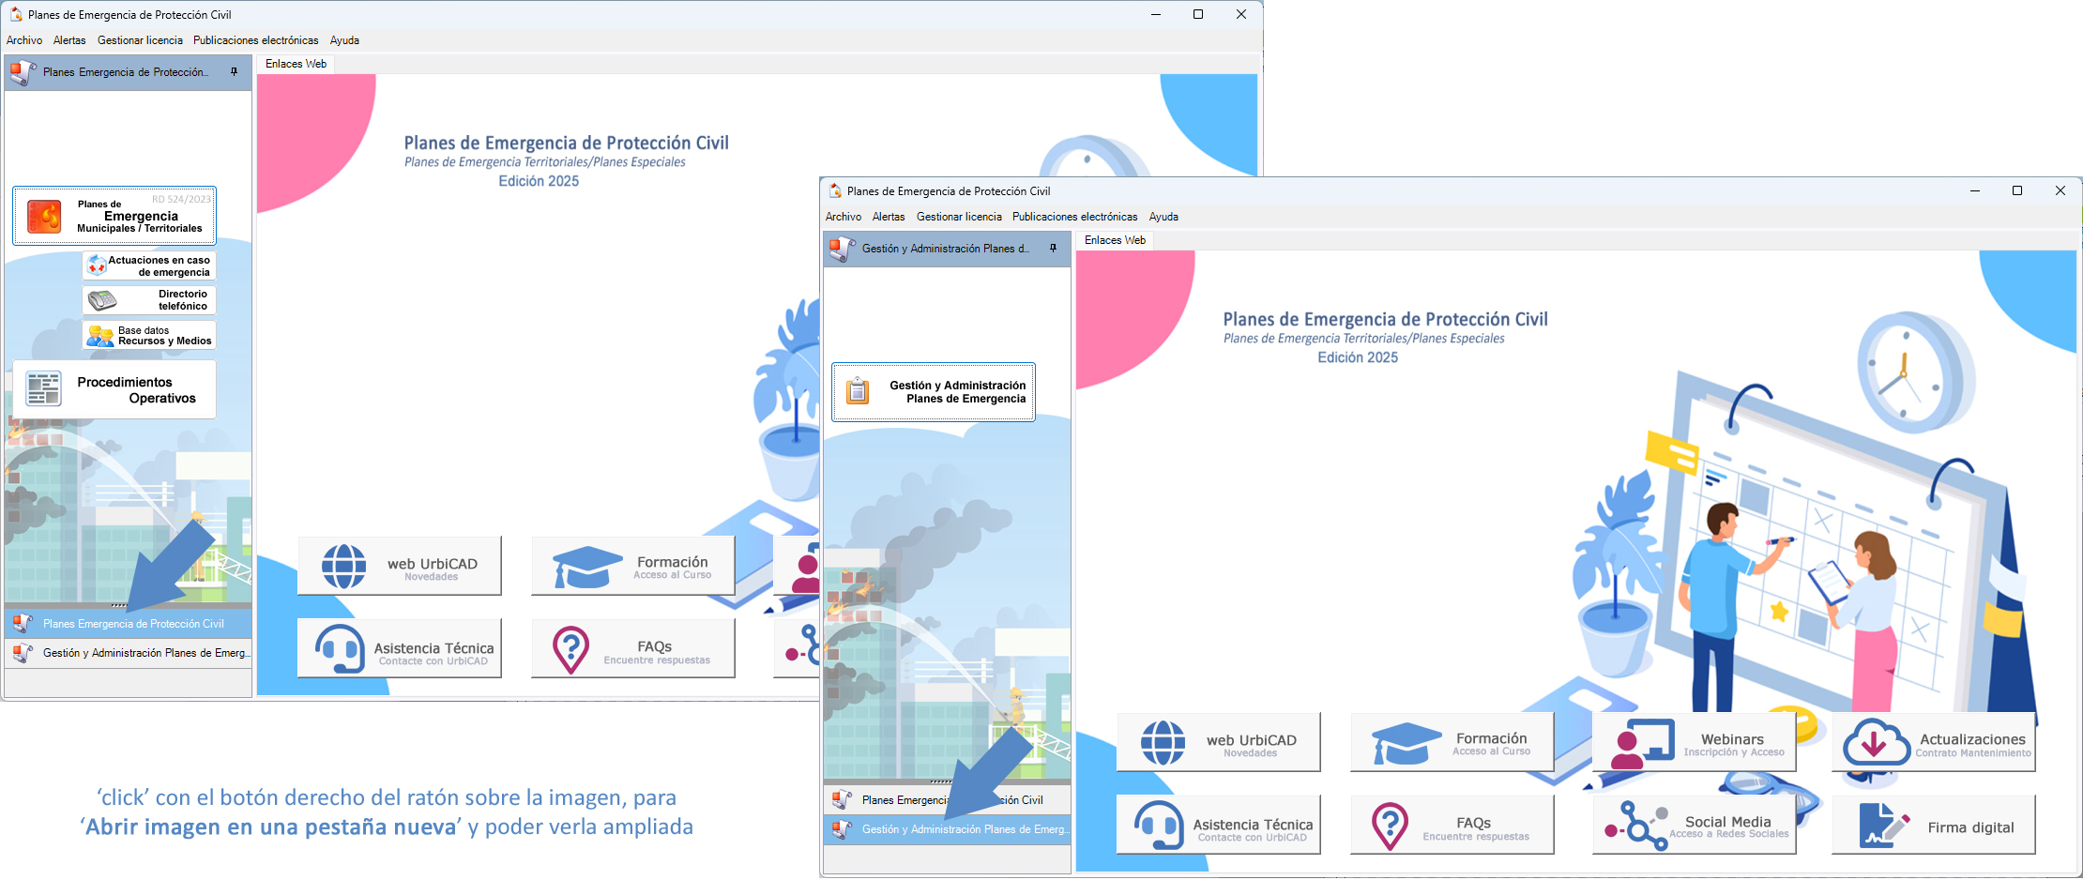Click telephone icon of Directorio telefónico
2083x895 pixels.
102,300
